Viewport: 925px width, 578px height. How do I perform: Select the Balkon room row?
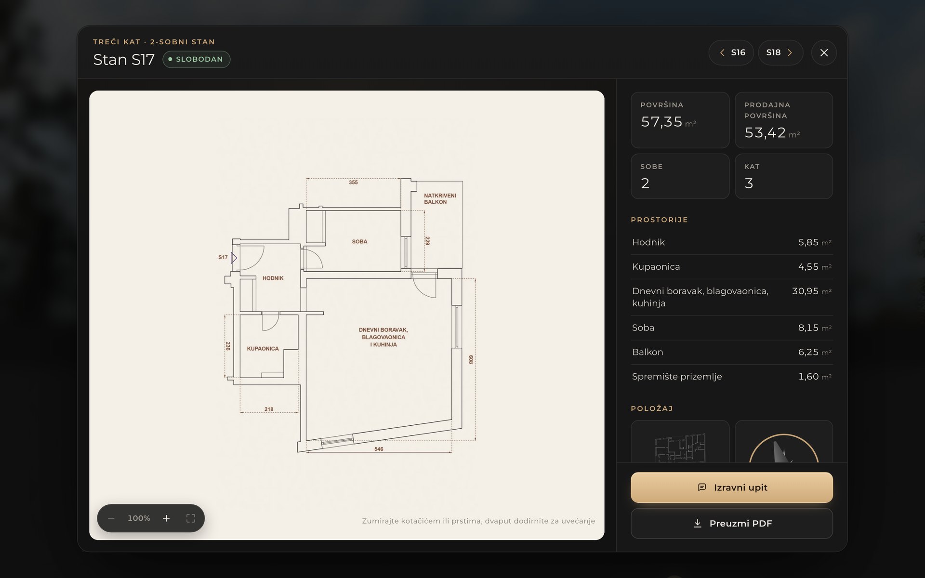tap(732, 352)
